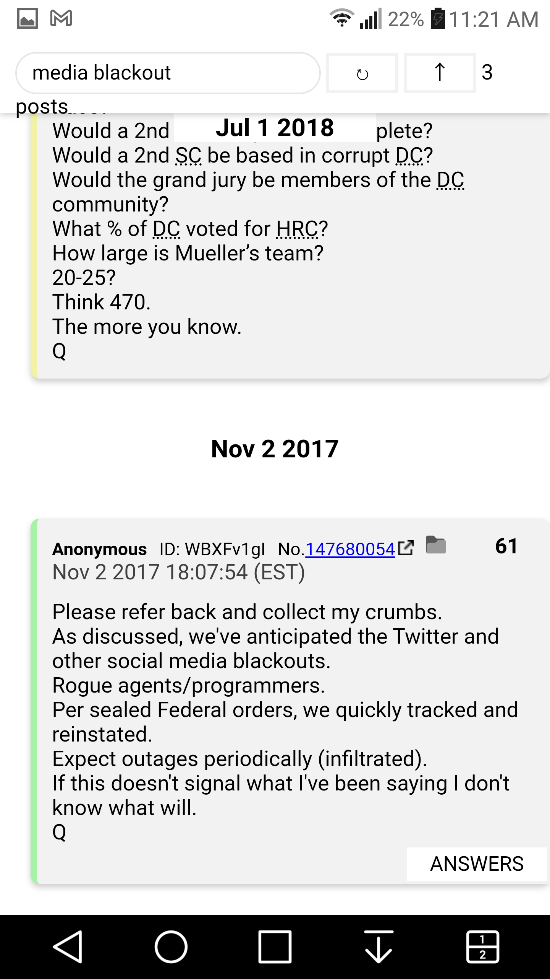Focus the 'media blackout' search field
550x979 pixels.
(168, 73)
